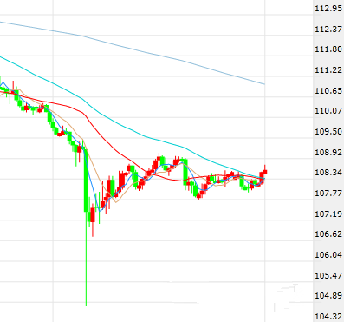Select the 107.19 price level label
This screenshot has width=344, height=322.
[x=328, y=214]
